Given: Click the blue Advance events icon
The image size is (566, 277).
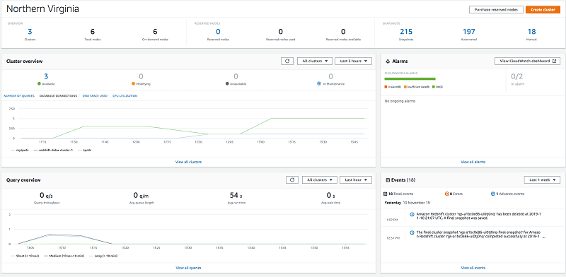Looking at the screenshot, I should click(x=493, y=194).
